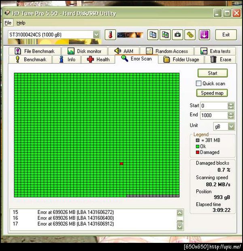This screenshot has height=251, width=243.
Task: Switch to the Disk monitor tab
Action: 85,51
